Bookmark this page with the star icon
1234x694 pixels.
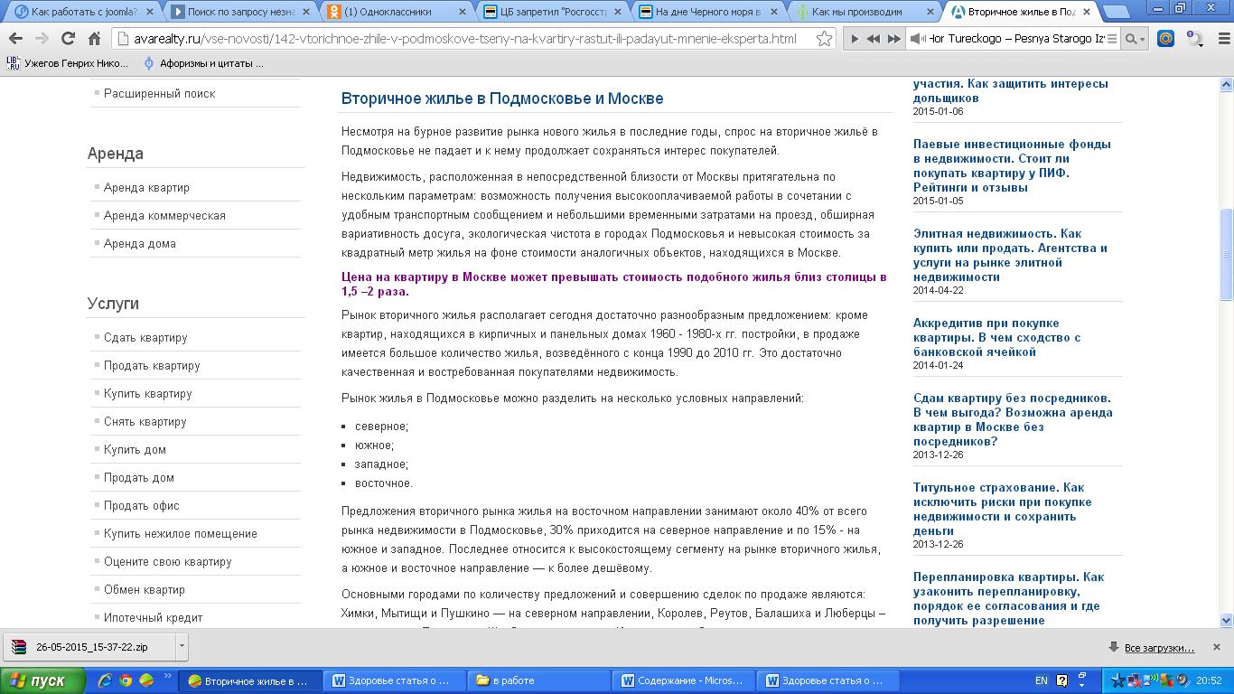pos(824,39)
